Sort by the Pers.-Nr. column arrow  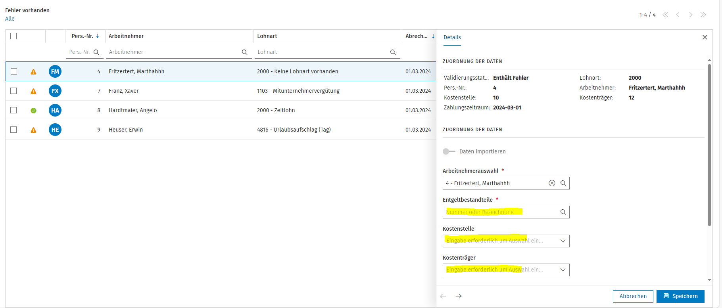(x=98, y=36)
